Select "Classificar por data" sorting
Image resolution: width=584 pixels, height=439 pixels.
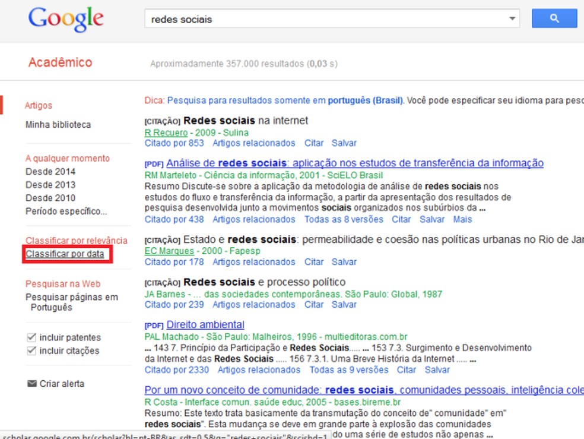pyautogui.click(x=65, y=253)
